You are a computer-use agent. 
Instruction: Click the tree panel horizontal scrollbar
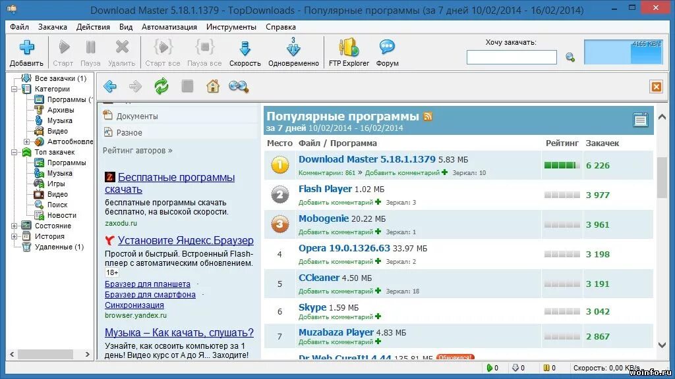(x=45, y=355)
